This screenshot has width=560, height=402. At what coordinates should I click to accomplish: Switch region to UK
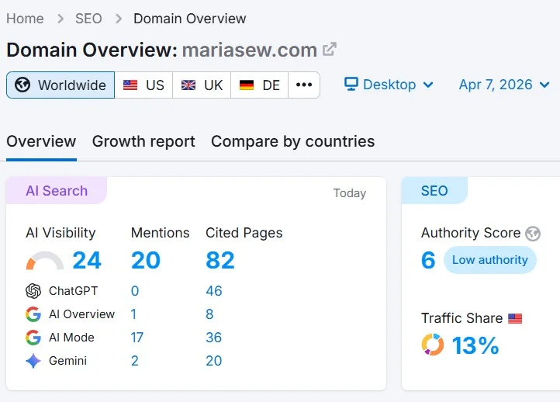[x=202, y=85]
